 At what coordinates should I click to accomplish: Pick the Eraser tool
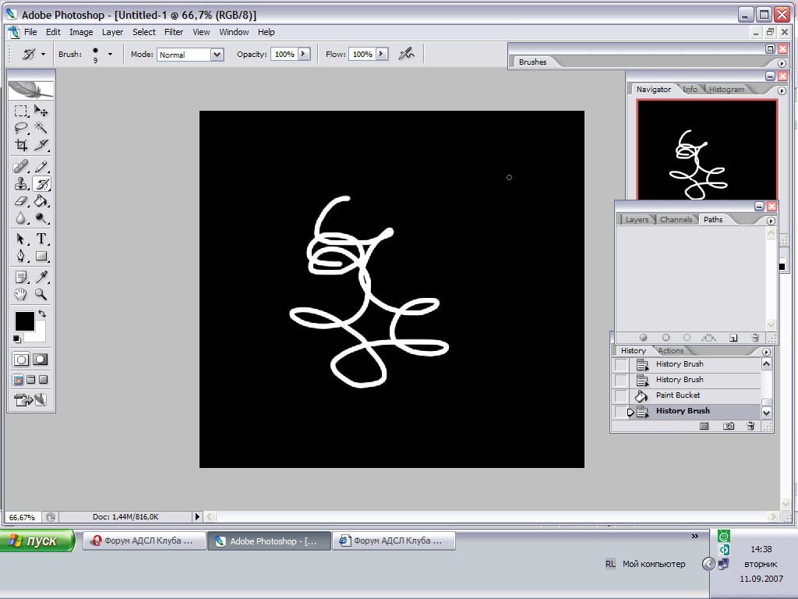(21, 201)
